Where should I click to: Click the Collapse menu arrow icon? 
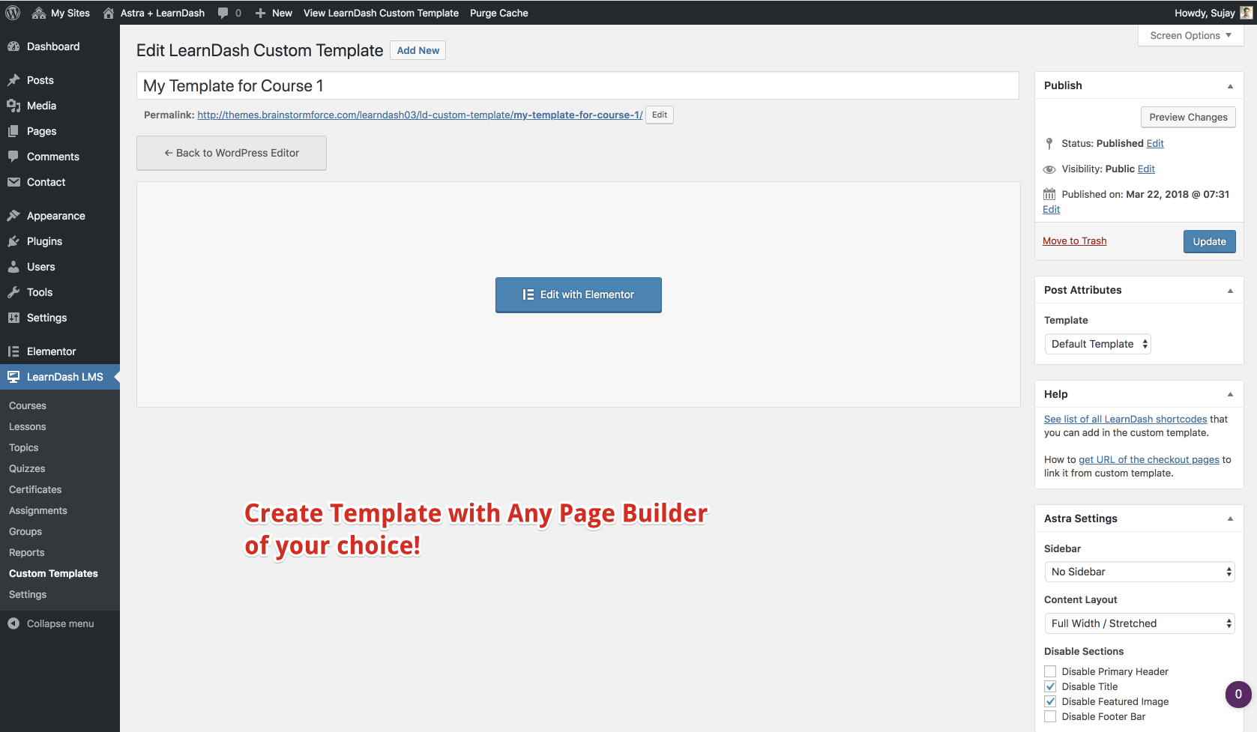point(13,623)
